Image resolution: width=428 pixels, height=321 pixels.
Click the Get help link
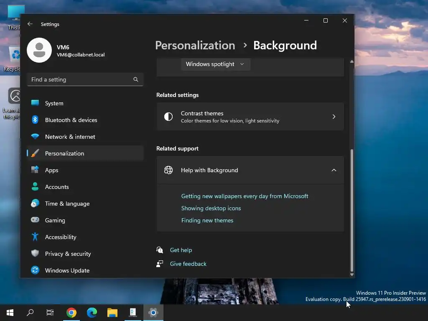(181, 250)
